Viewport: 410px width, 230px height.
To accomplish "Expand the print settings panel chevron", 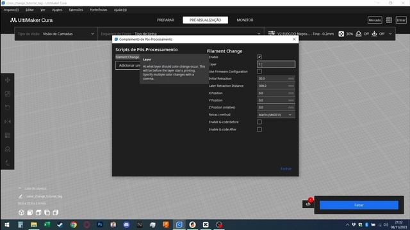I will pos(390,34).
